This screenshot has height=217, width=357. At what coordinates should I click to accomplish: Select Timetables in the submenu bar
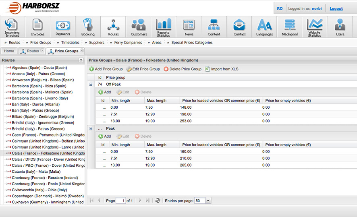click(x=70, y=42)
